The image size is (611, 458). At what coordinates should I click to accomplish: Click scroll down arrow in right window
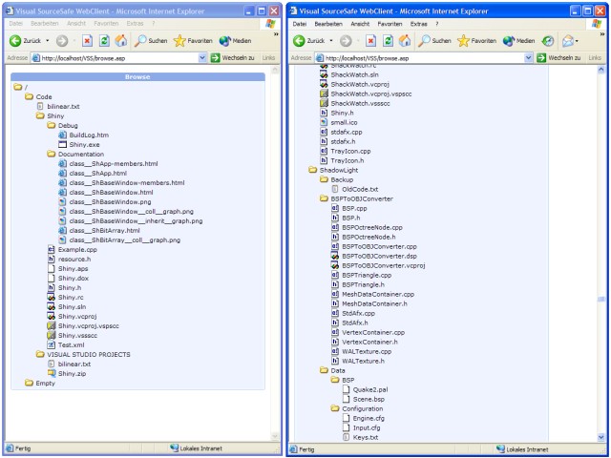[x=600, y=437]
